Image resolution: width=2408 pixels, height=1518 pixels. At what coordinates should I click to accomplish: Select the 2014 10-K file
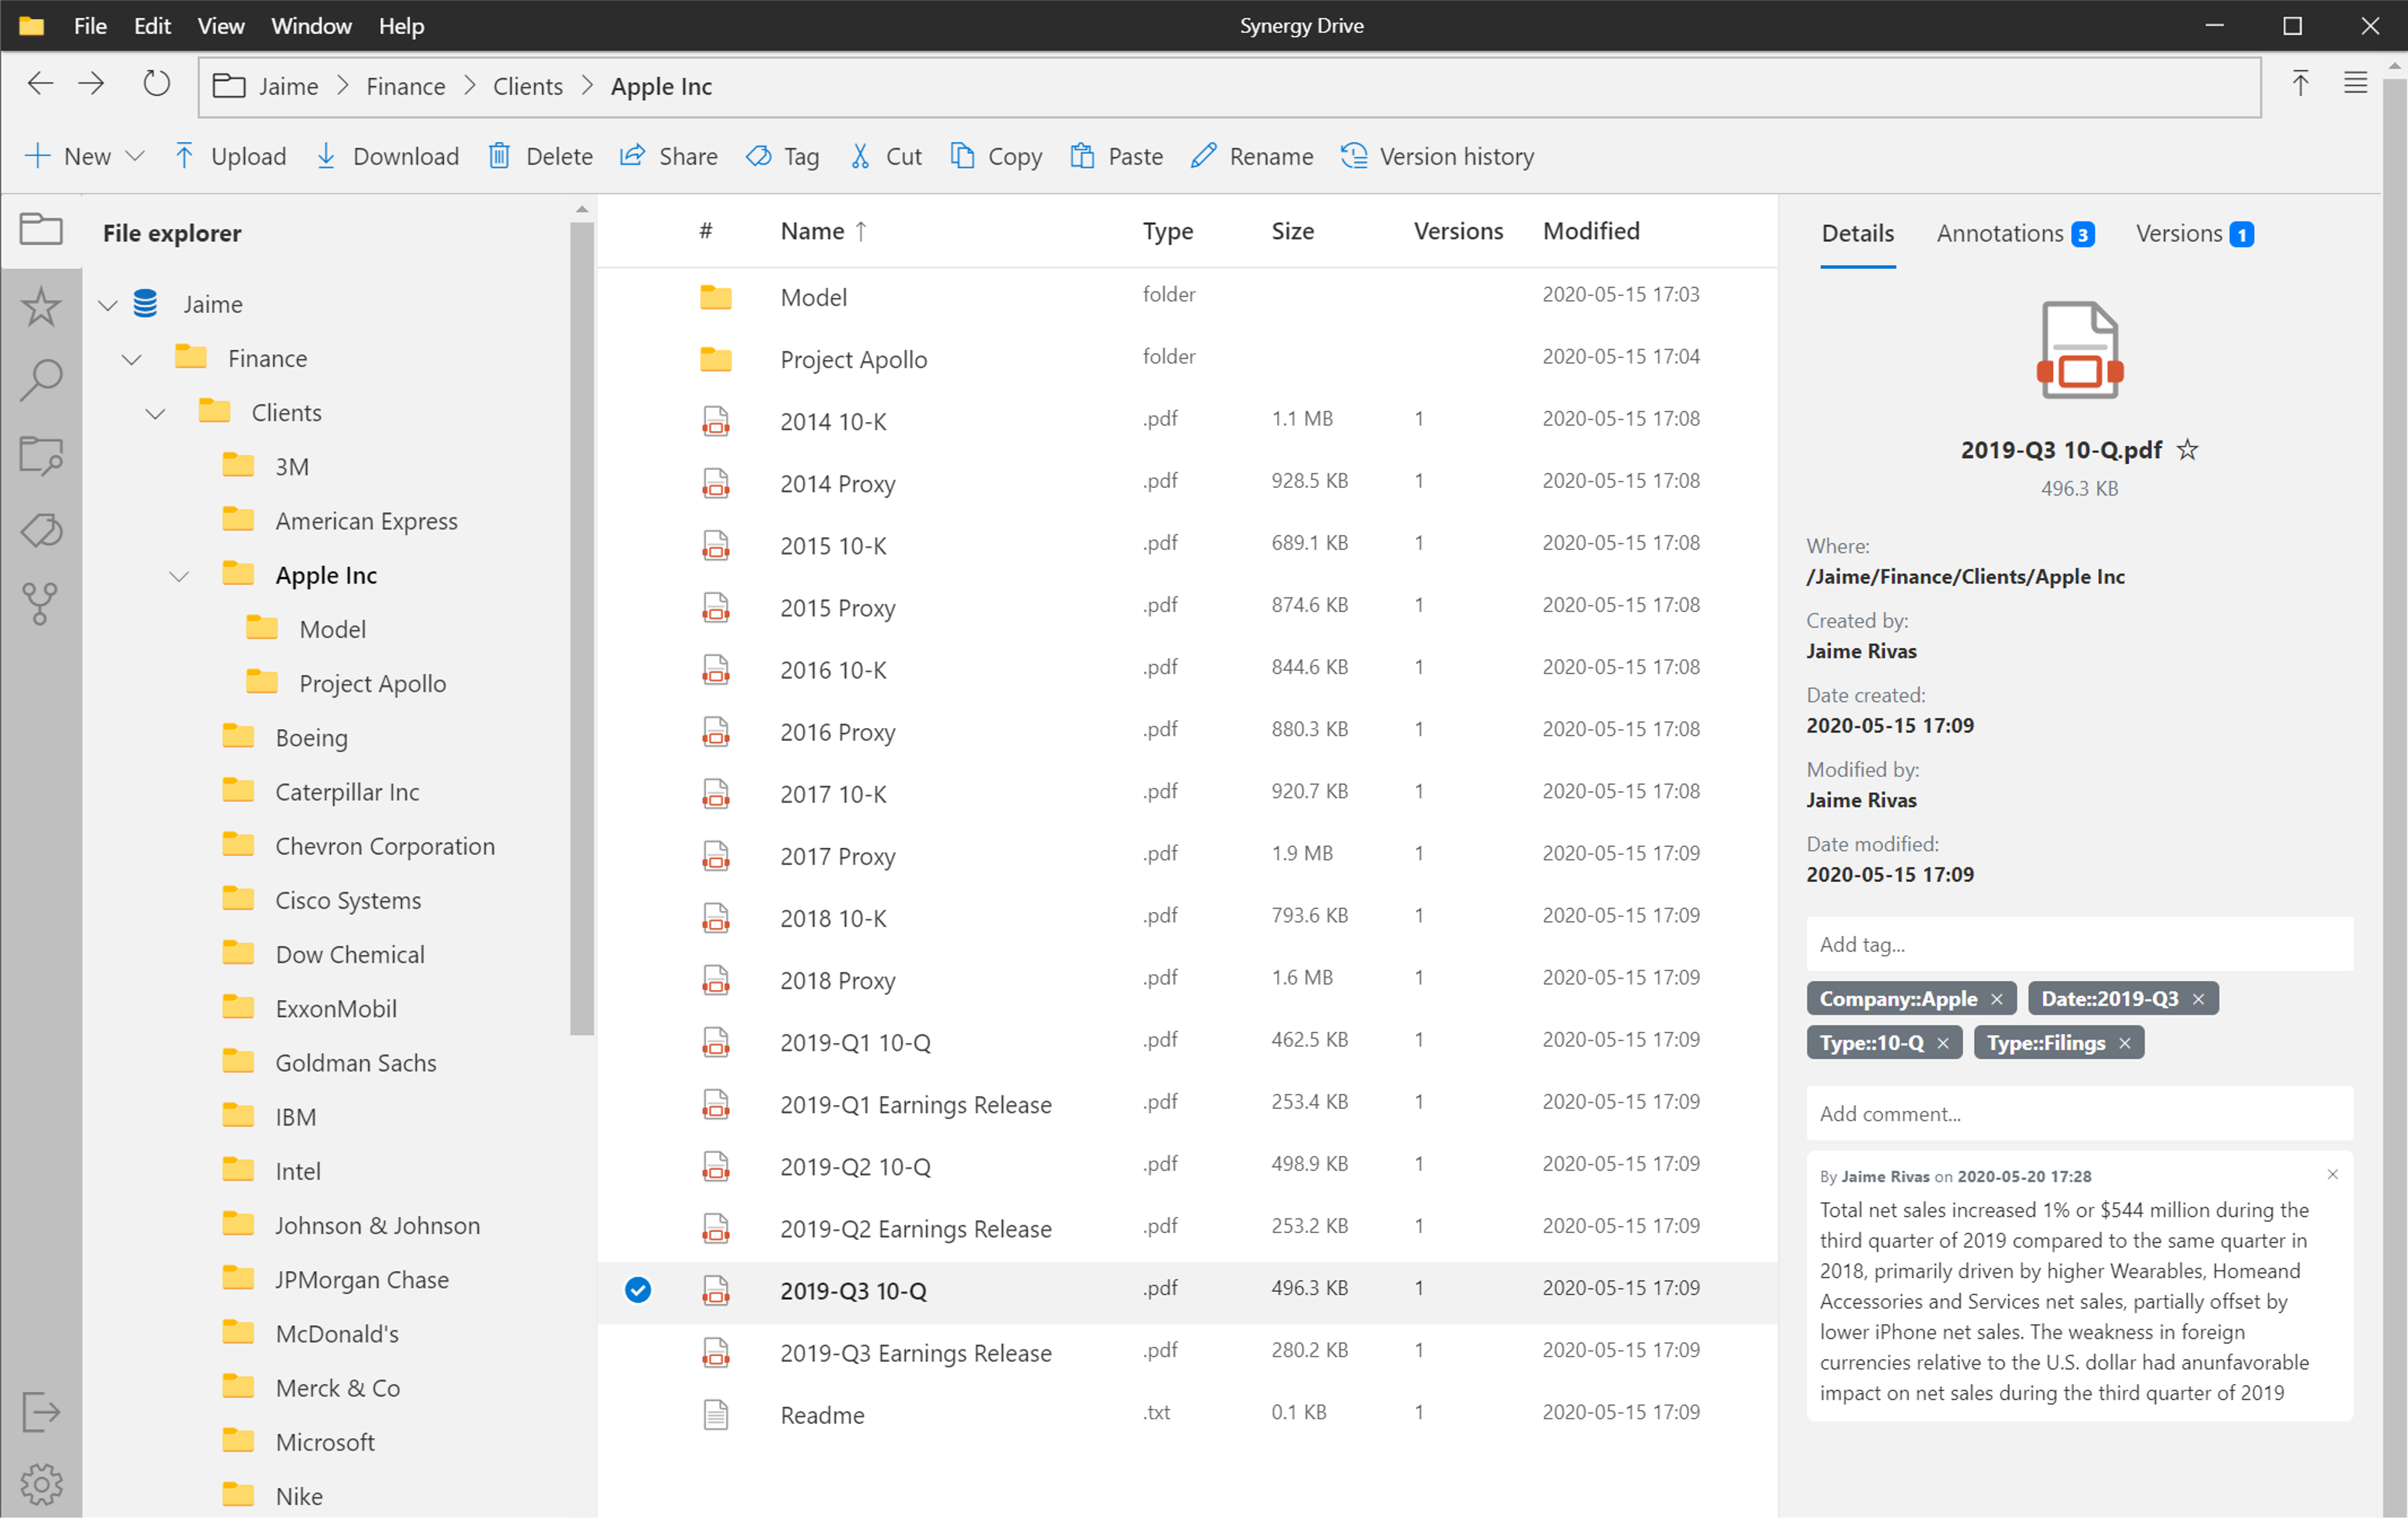pyautogui.click(x=1187, y=421)
